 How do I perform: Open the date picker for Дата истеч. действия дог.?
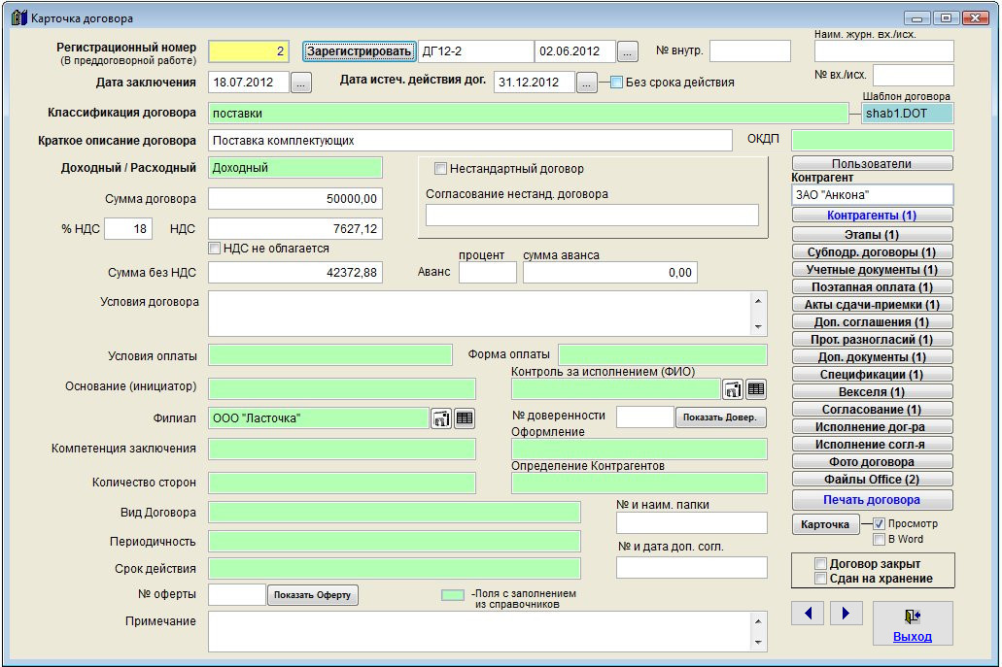(x=586, y=83)
